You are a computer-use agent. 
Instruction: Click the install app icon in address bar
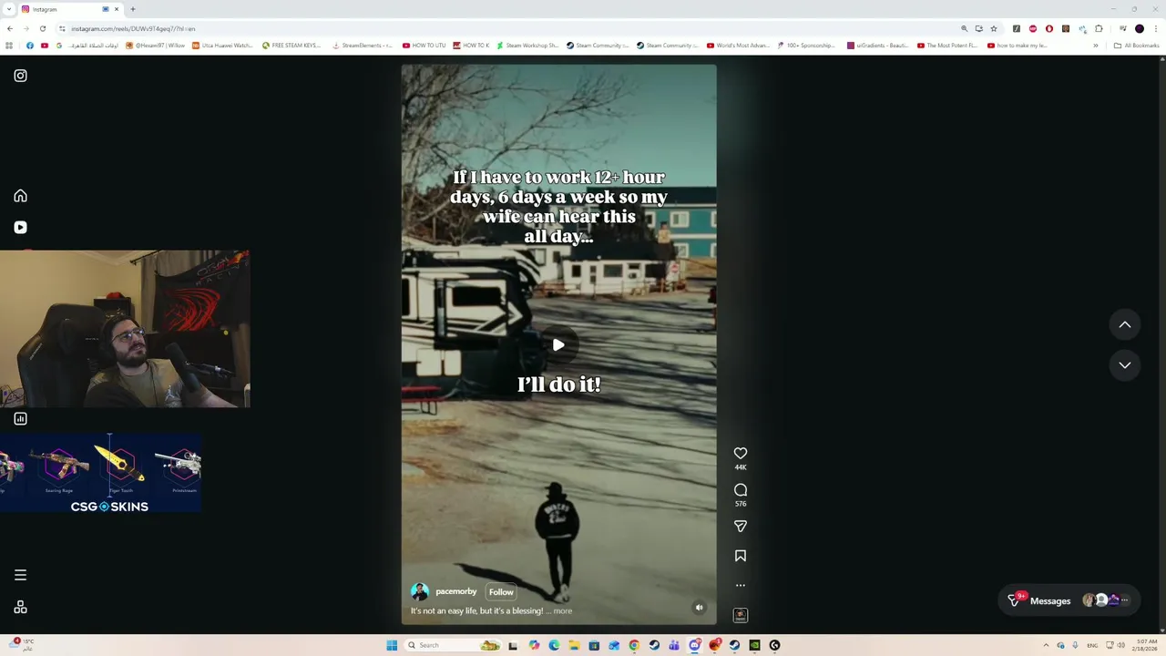pos(979,28)
